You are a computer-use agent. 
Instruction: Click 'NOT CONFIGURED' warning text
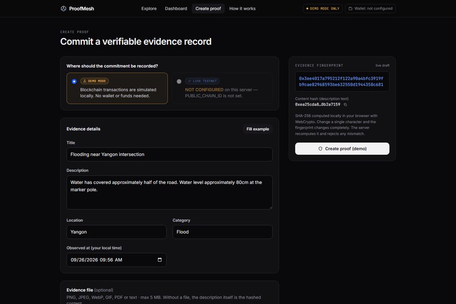pos(204,89)
